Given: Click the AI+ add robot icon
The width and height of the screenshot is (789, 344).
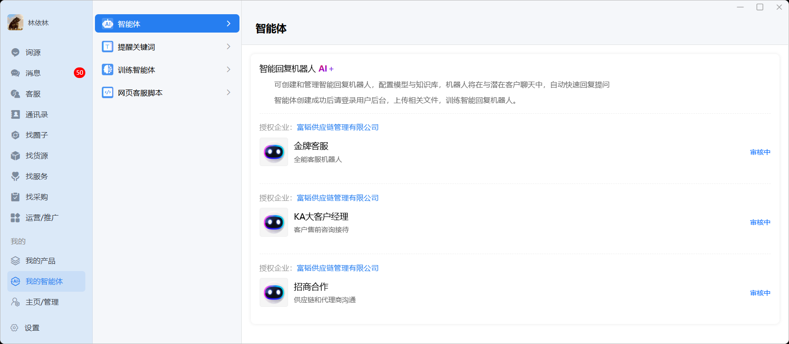Looking at the screenshot, I should (326, 69).
